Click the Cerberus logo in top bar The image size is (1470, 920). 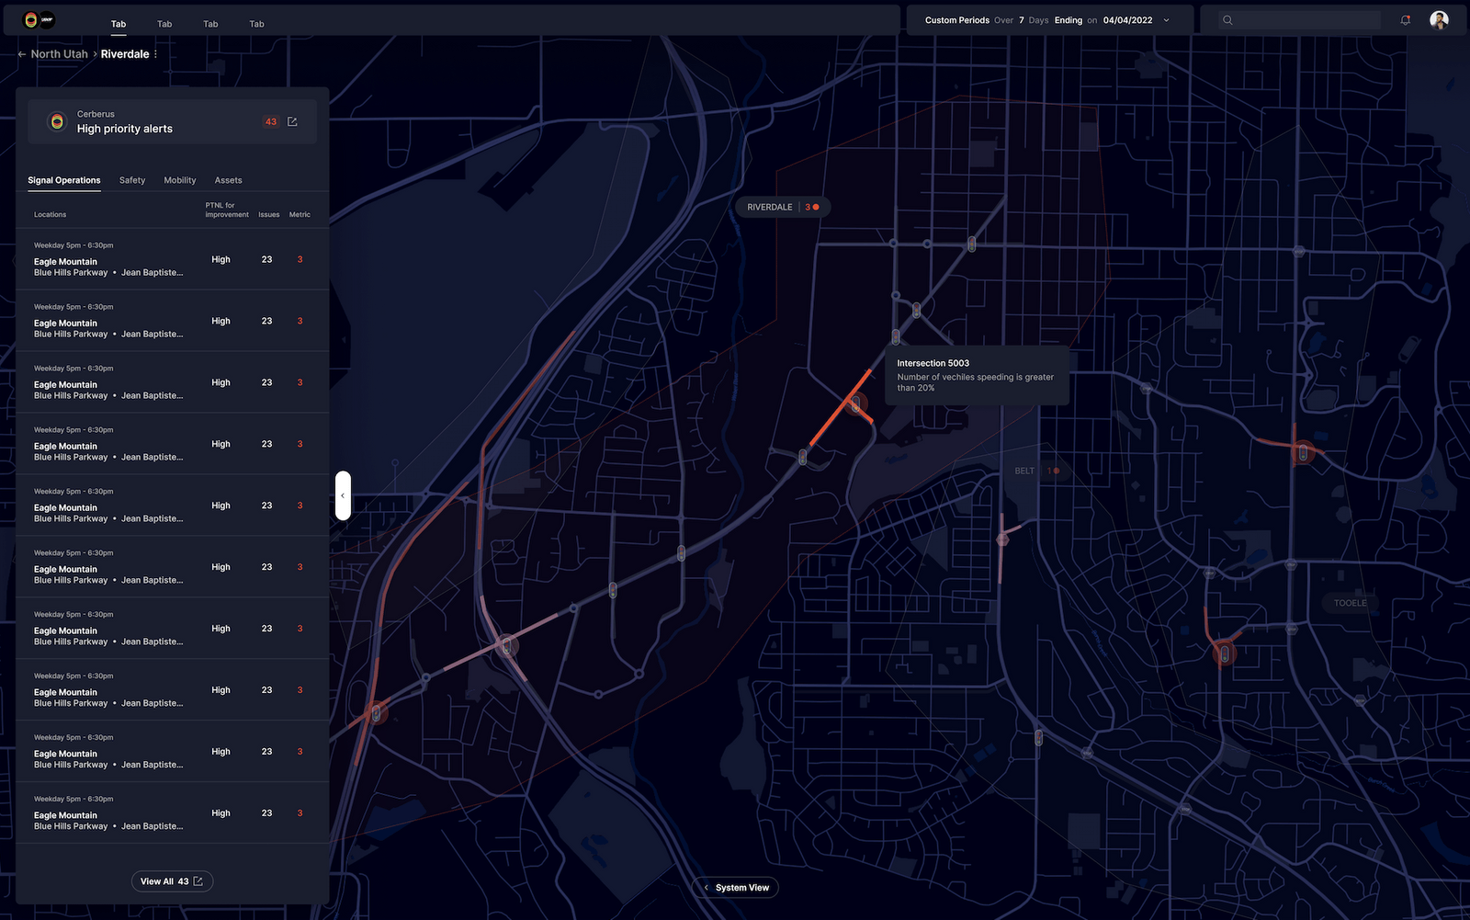tap(39, 20)
